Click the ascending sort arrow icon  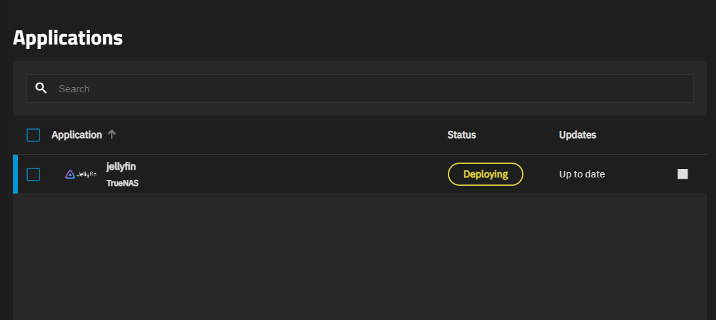(112, 134)
